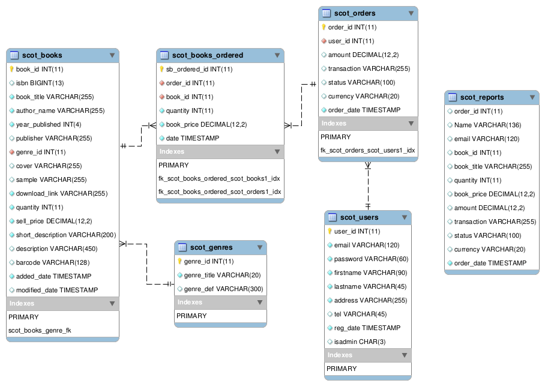The width and height of the screenshot is (545, 386).
Task: Click the book_id primary key icon
Action: [11, 69]
